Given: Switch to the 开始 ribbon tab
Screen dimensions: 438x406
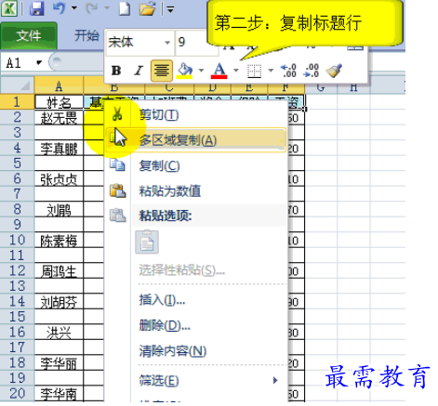Looking at the screenshot, I should click(x=86, y=35).
